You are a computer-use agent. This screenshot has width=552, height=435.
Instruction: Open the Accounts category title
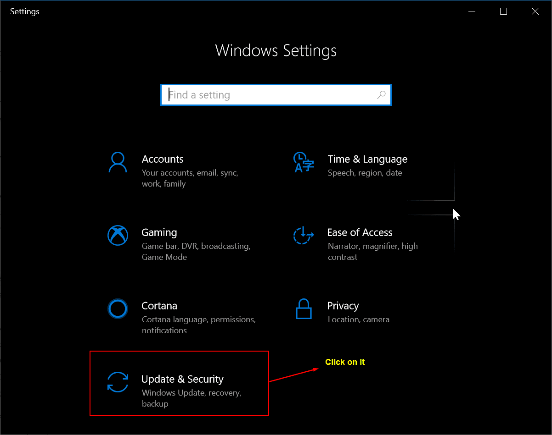[163, 159]
